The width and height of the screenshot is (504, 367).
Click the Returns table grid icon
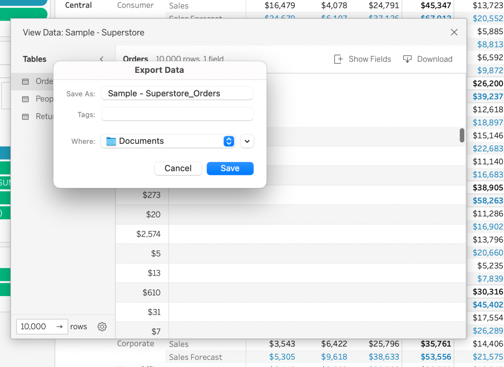click(26, 116)
